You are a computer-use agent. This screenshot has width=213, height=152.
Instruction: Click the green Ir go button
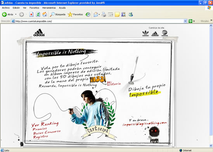192,21
